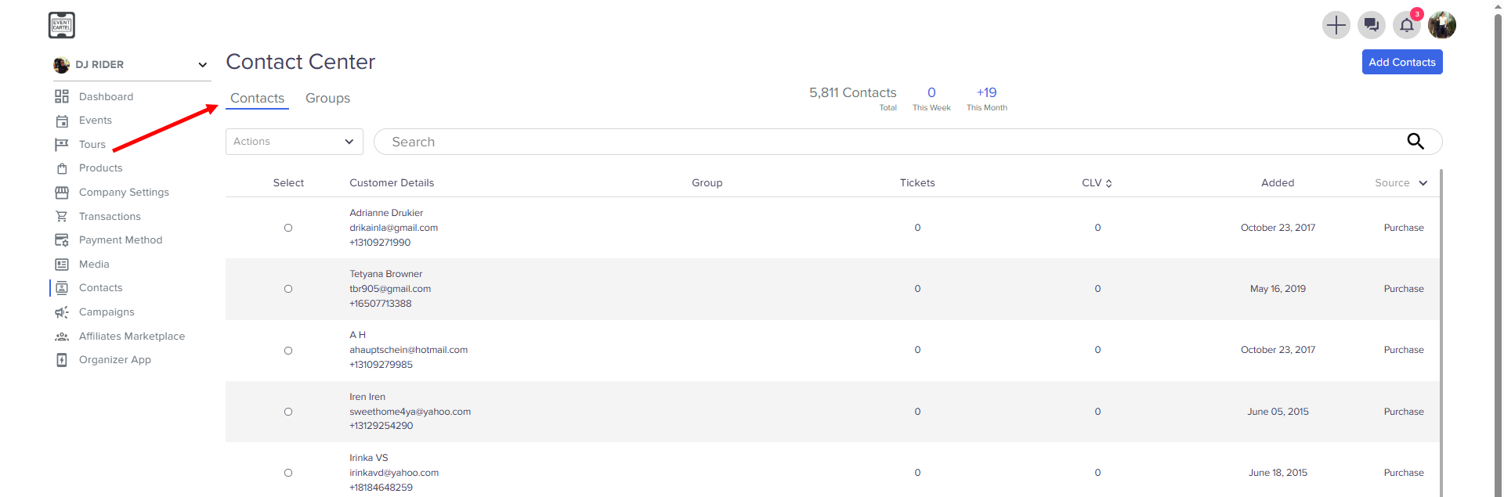1504x497 pixels.
Task: Click email irinkavd@yahoo.com
Action: [394, 473]
